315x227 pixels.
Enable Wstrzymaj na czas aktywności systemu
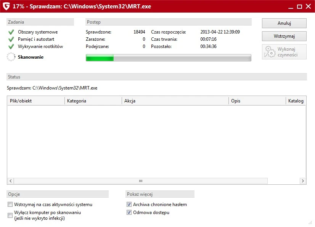[10, 205]
